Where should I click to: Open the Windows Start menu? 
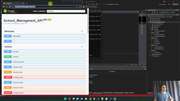tap(65, 99)
